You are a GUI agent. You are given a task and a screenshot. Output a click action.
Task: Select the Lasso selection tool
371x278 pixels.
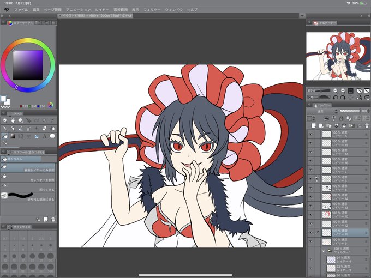[x=37, y=120]
